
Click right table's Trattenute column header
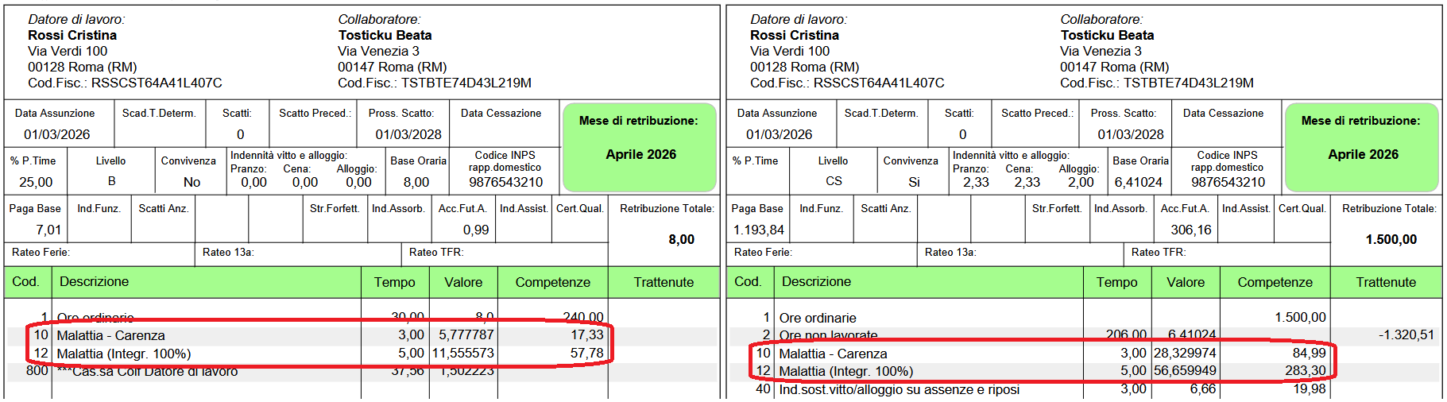[x=1385, y=282]
